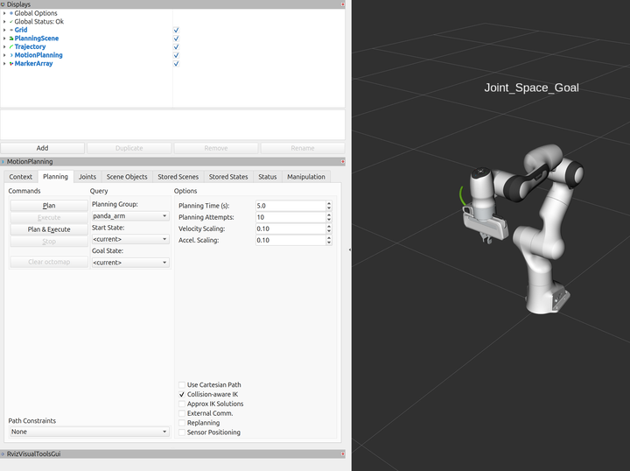
Task: Expand the Grid display row
Action: 4,30
